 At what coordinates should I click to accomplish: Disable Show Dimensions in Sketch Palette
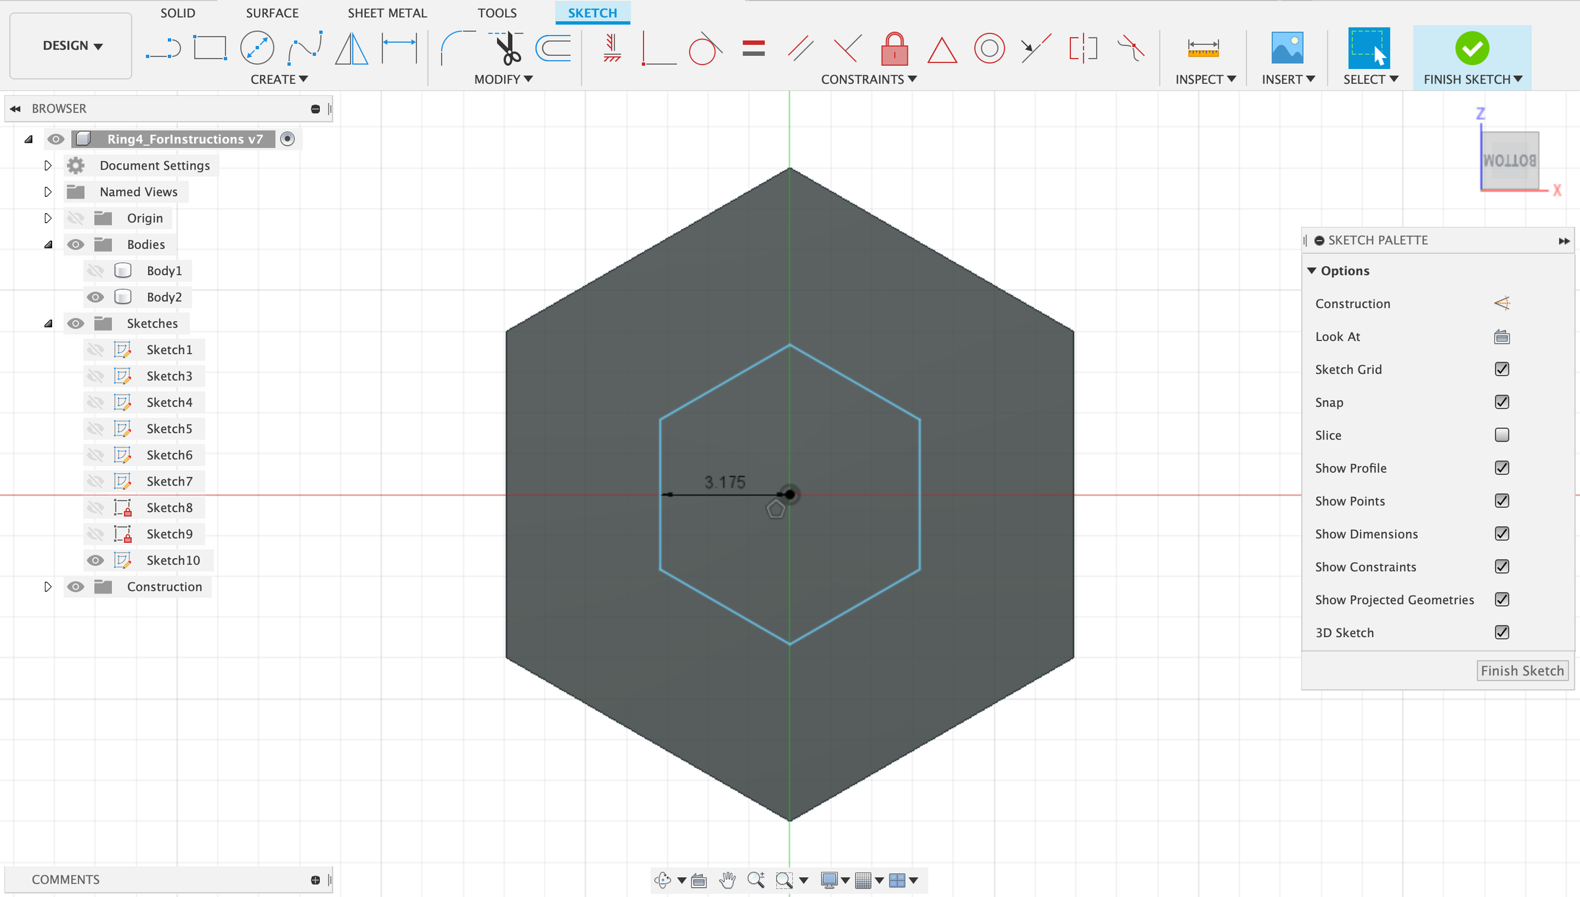click(1502, 534)
